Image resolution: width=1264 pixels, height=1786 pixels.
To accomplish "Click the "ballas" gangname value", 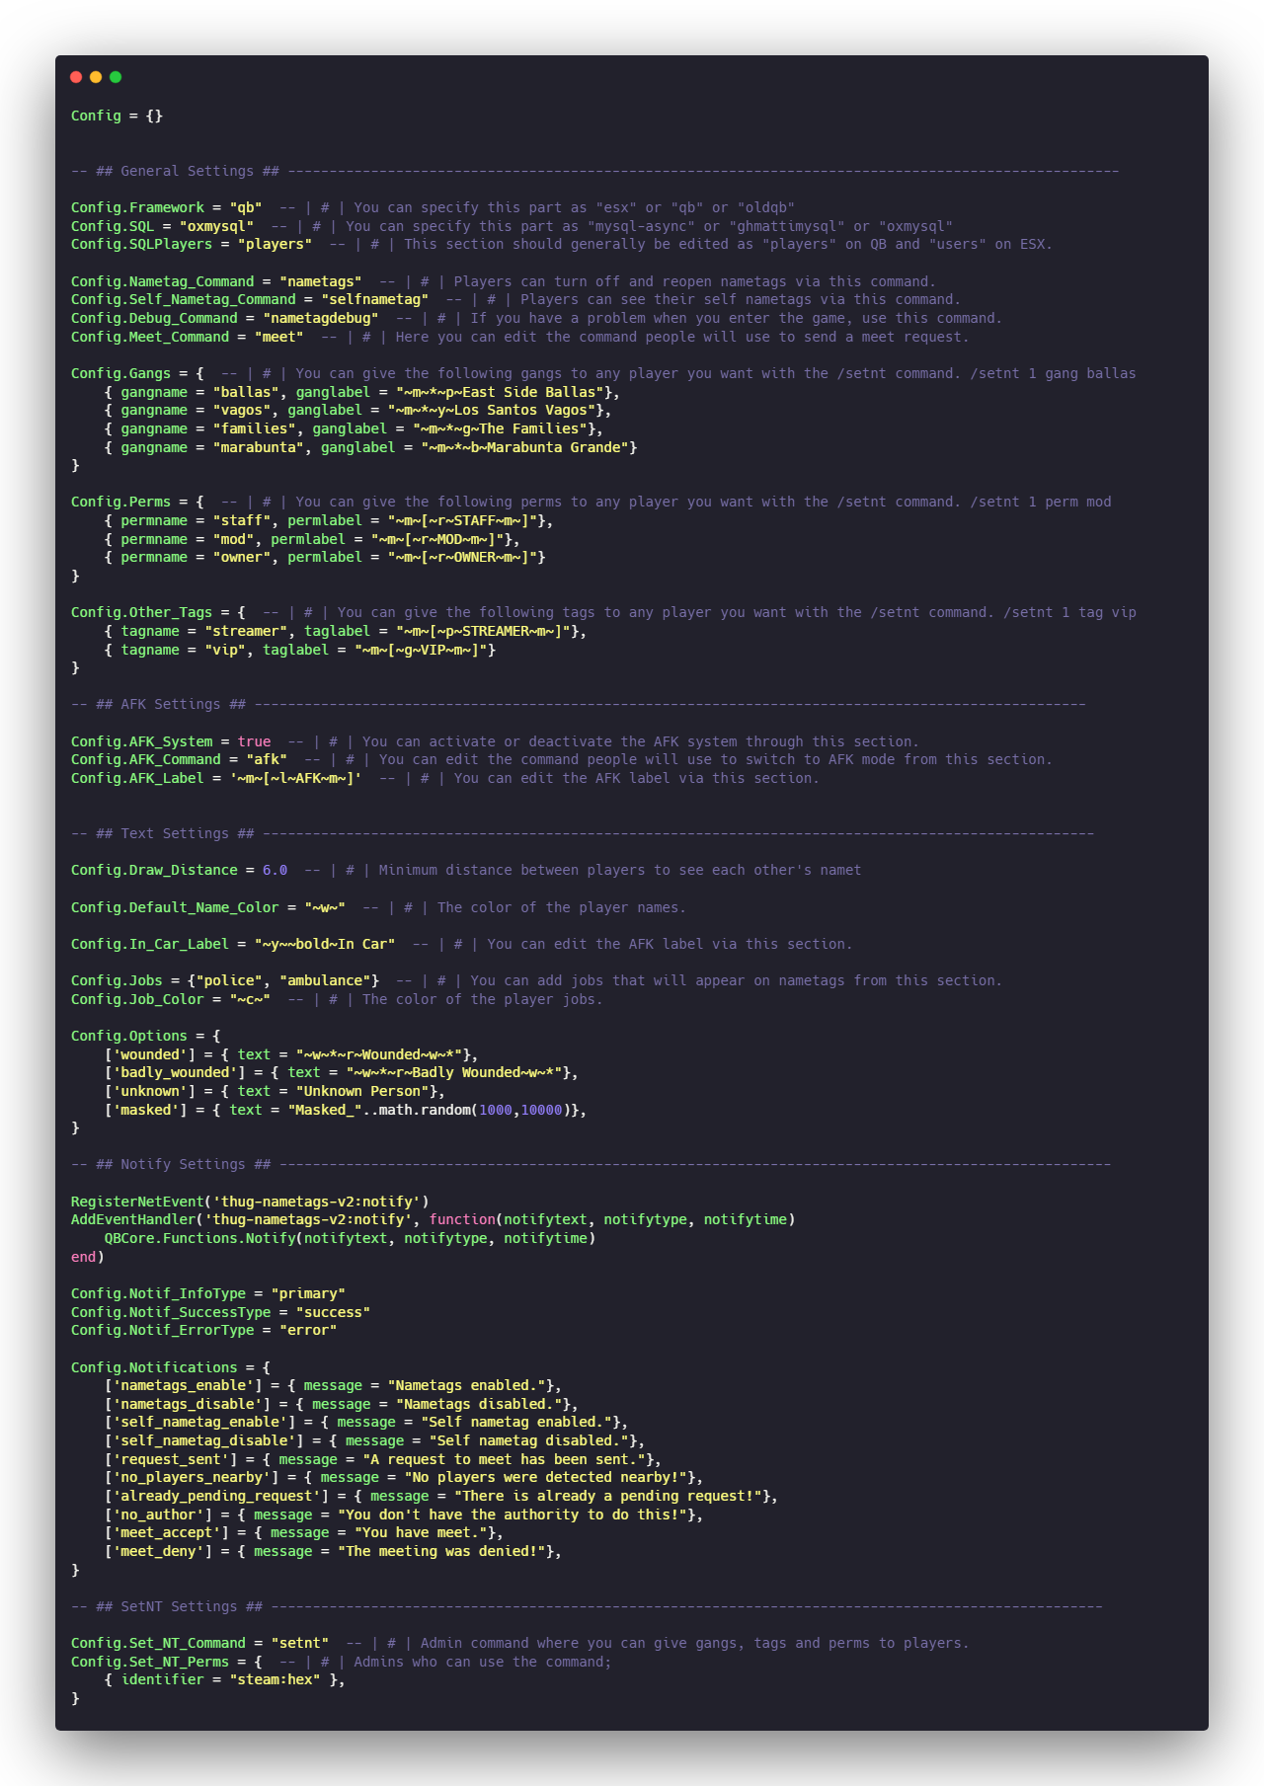I will 246,392.
